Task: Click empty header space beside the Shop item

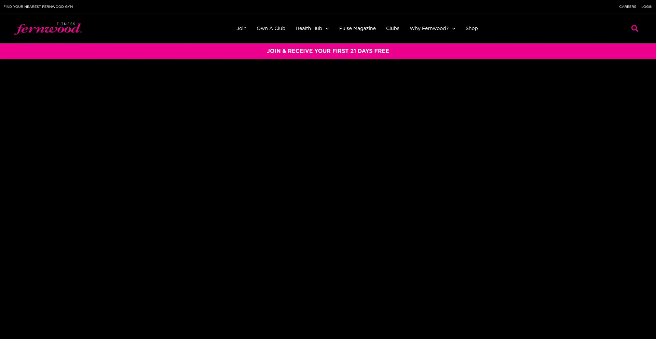Action: point(553,28)
